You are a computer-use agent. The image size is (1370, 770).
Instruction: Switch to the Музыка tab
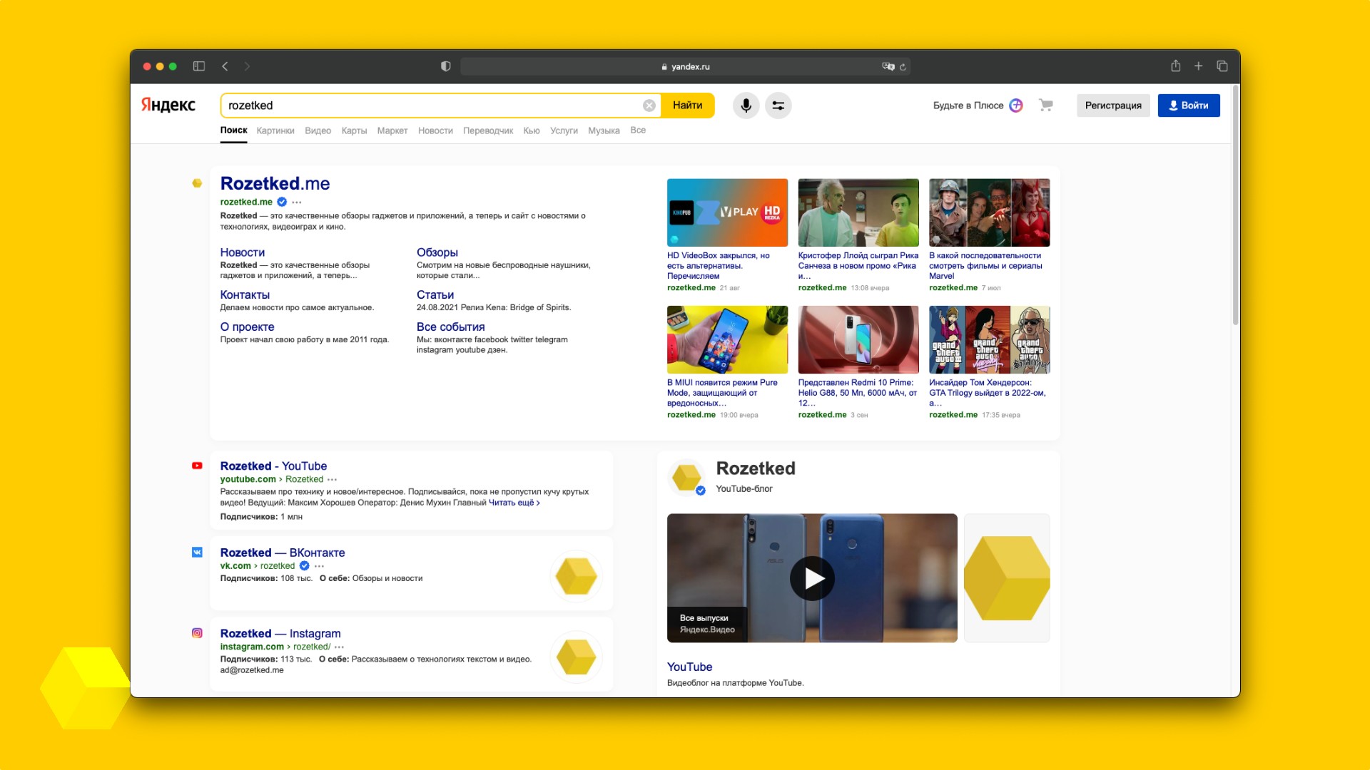click(x=604, y=130)
